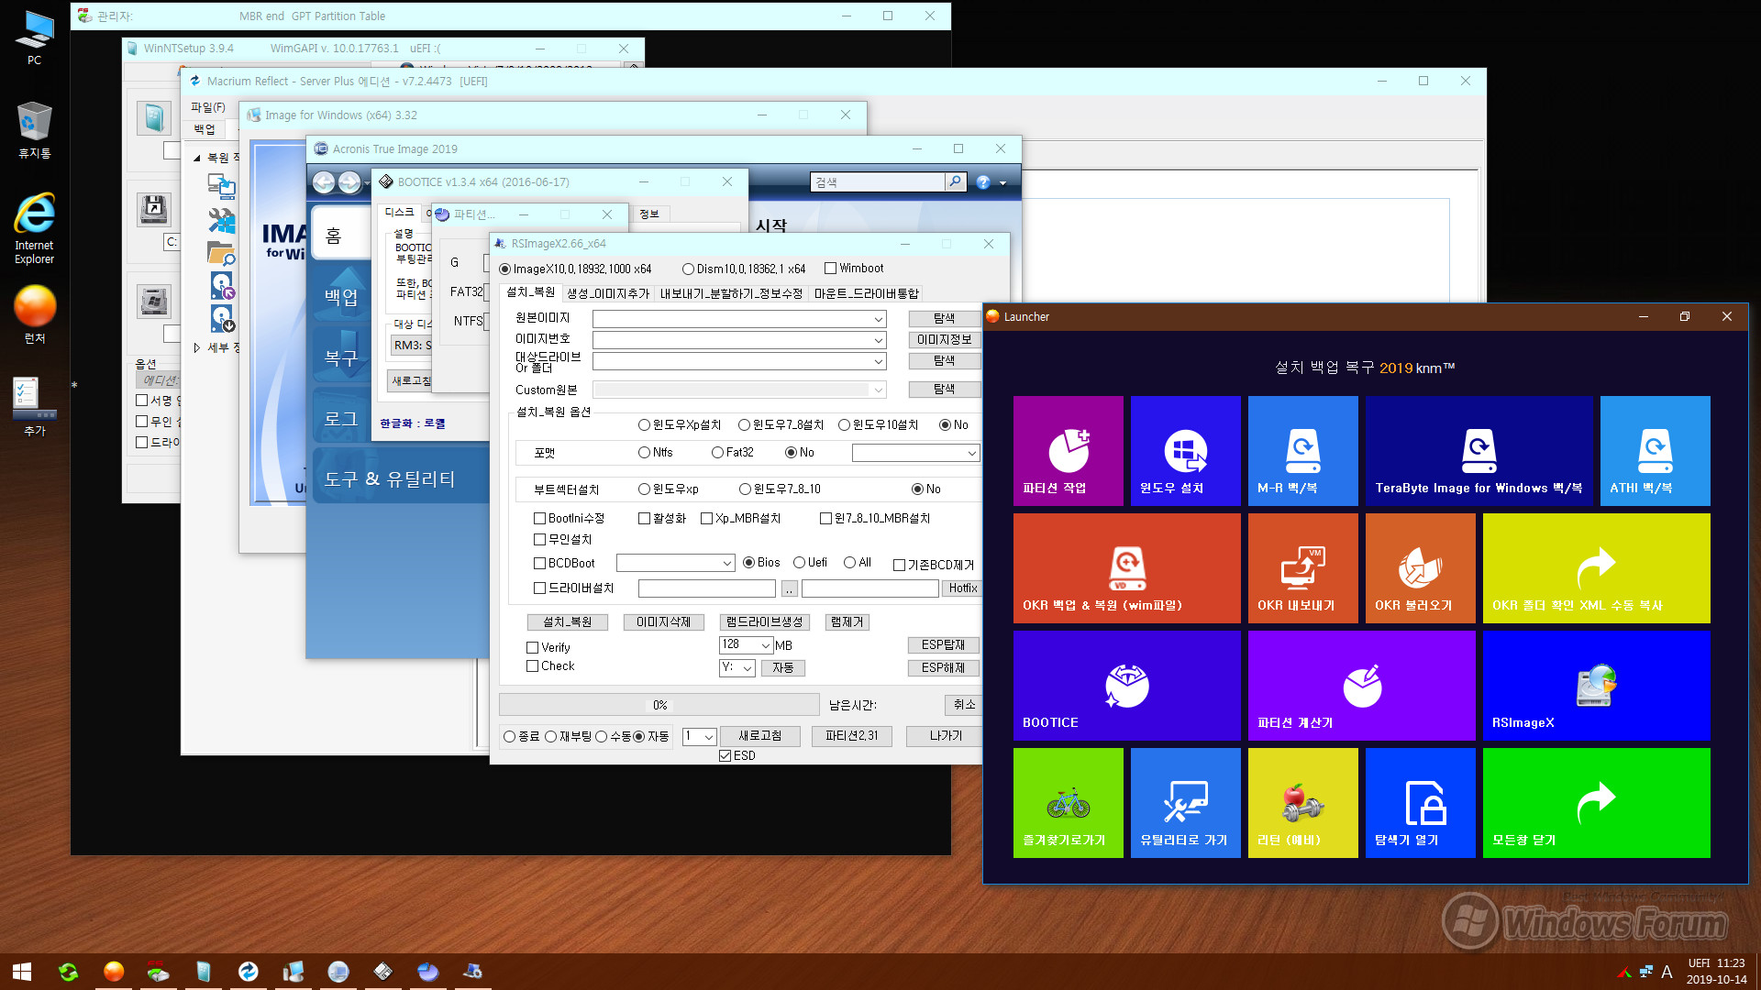Viewport: 1761px width, 990px height.
Task: Switch to the 설치_복원 tab
Action: tap(531, 292)
